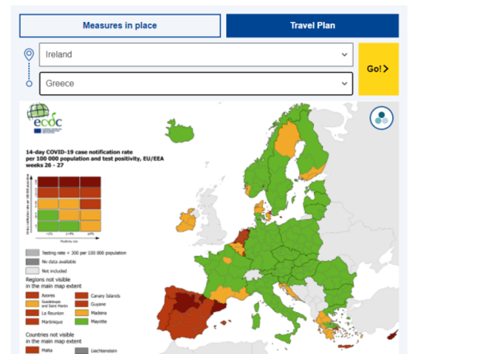The image size is (480, 354).
Task: Click the origin location pin icon
Action: pos(29,55)
